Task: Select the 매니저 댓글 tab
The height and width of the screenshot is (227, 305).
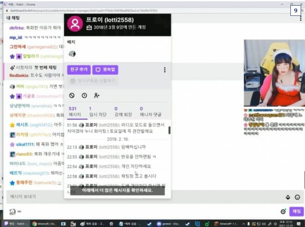Action: click(x=150, y=112)
